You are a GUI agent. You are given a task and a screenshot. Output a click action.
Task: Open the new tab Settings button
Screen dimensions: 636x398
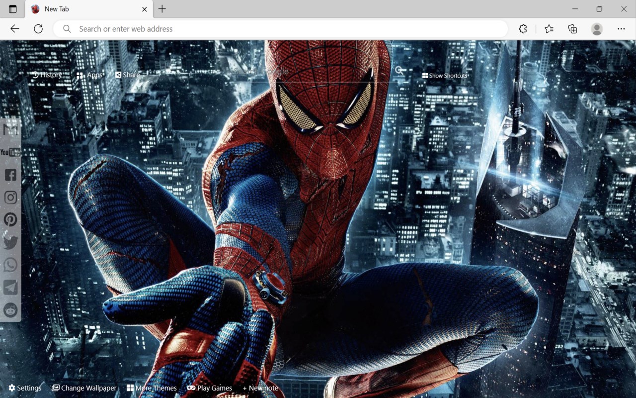(25, 388)
